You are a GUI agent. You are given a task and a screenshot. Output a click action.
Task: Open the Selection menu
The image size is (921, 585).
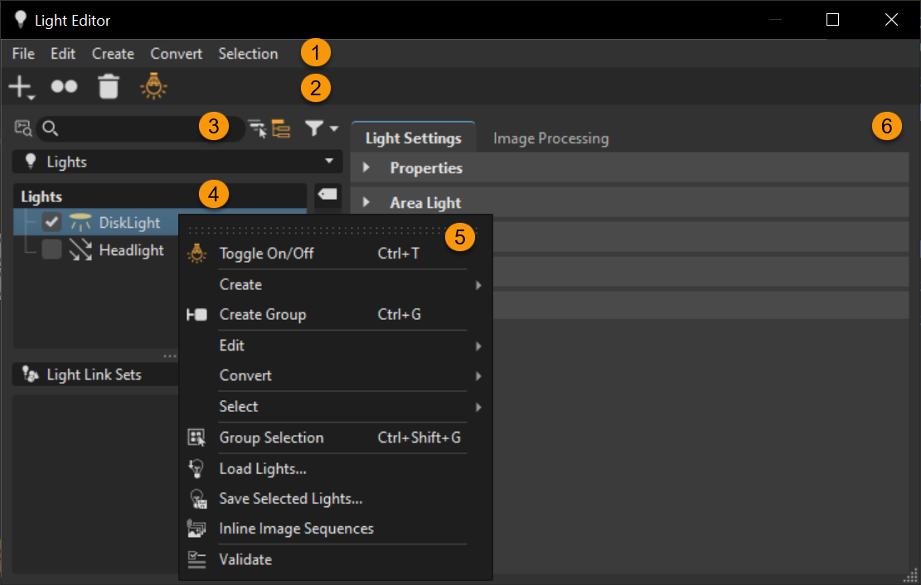tap(248, 53)
